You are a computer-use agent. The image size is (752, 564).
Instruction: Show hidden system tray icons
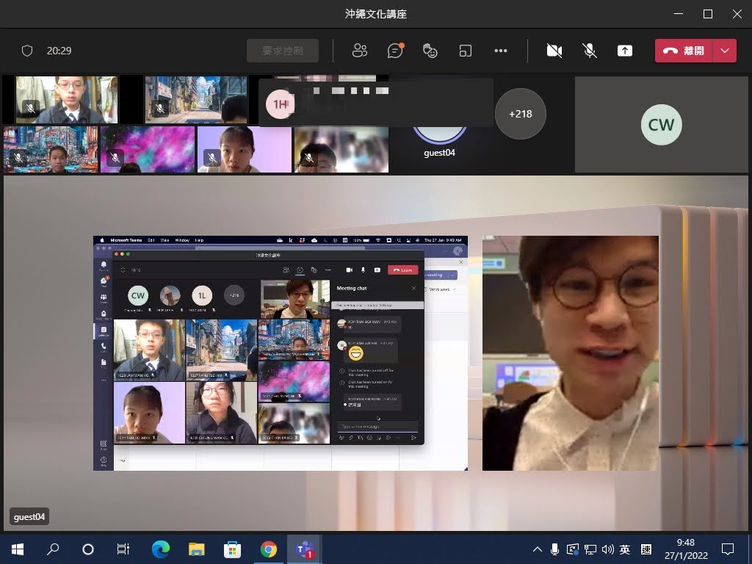(537, 549)
